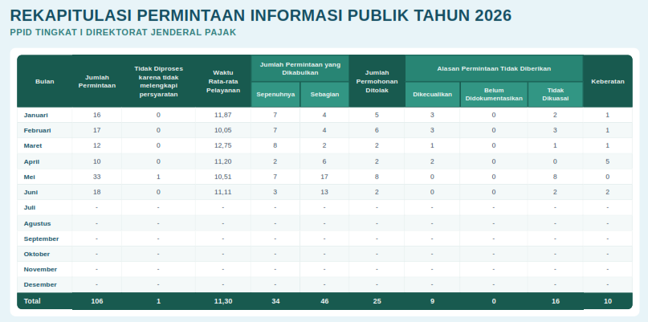Click April's average service time 11,20
Viewport: 648px width, 322px height.
click(223, 161)
